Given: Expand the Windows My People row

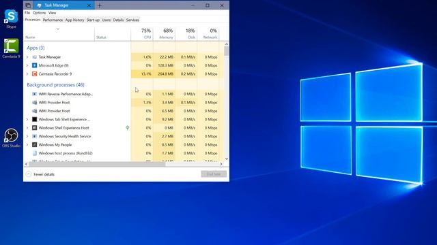Looking at the screenshot, I should [27, 145].
